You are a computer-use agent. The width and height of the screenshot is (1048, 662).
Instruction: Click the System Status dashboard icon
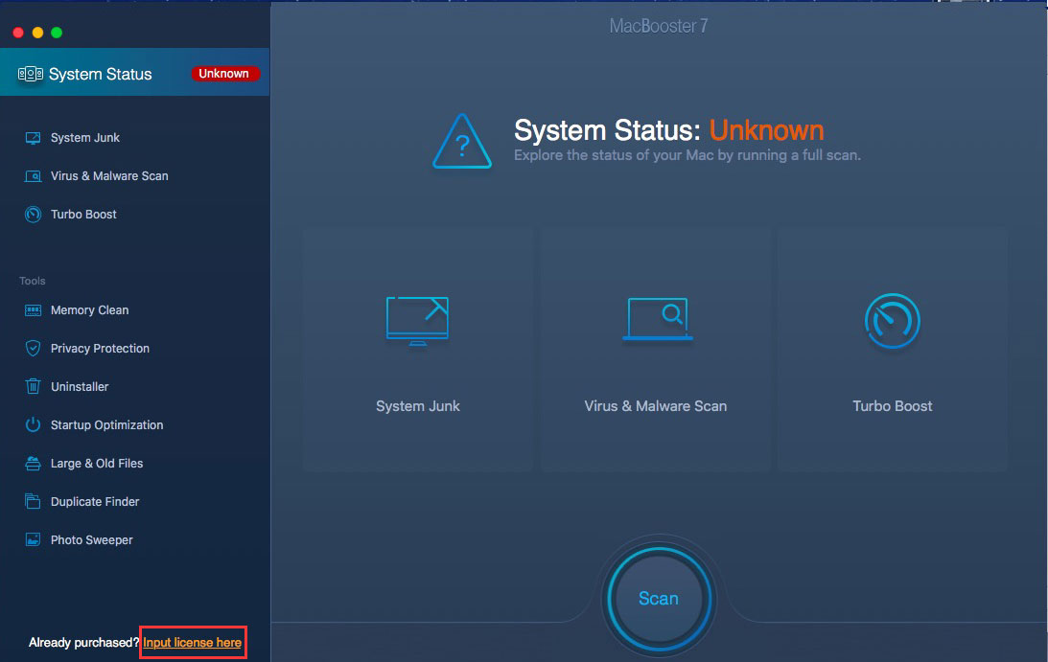click(x=30, y=74)
